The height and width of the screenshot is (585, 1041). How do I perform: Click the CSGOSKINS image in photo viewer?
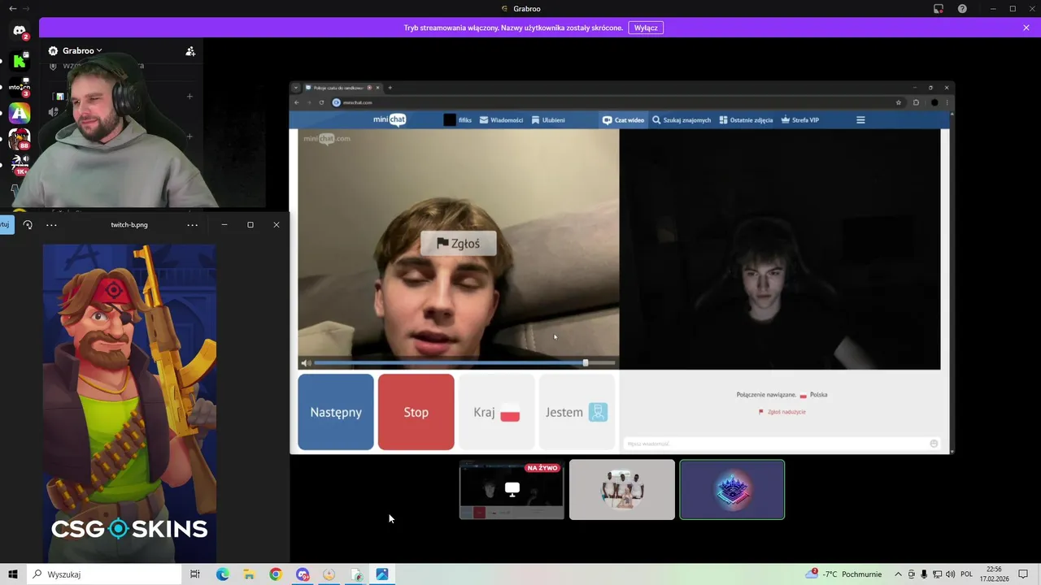[129, 403]
